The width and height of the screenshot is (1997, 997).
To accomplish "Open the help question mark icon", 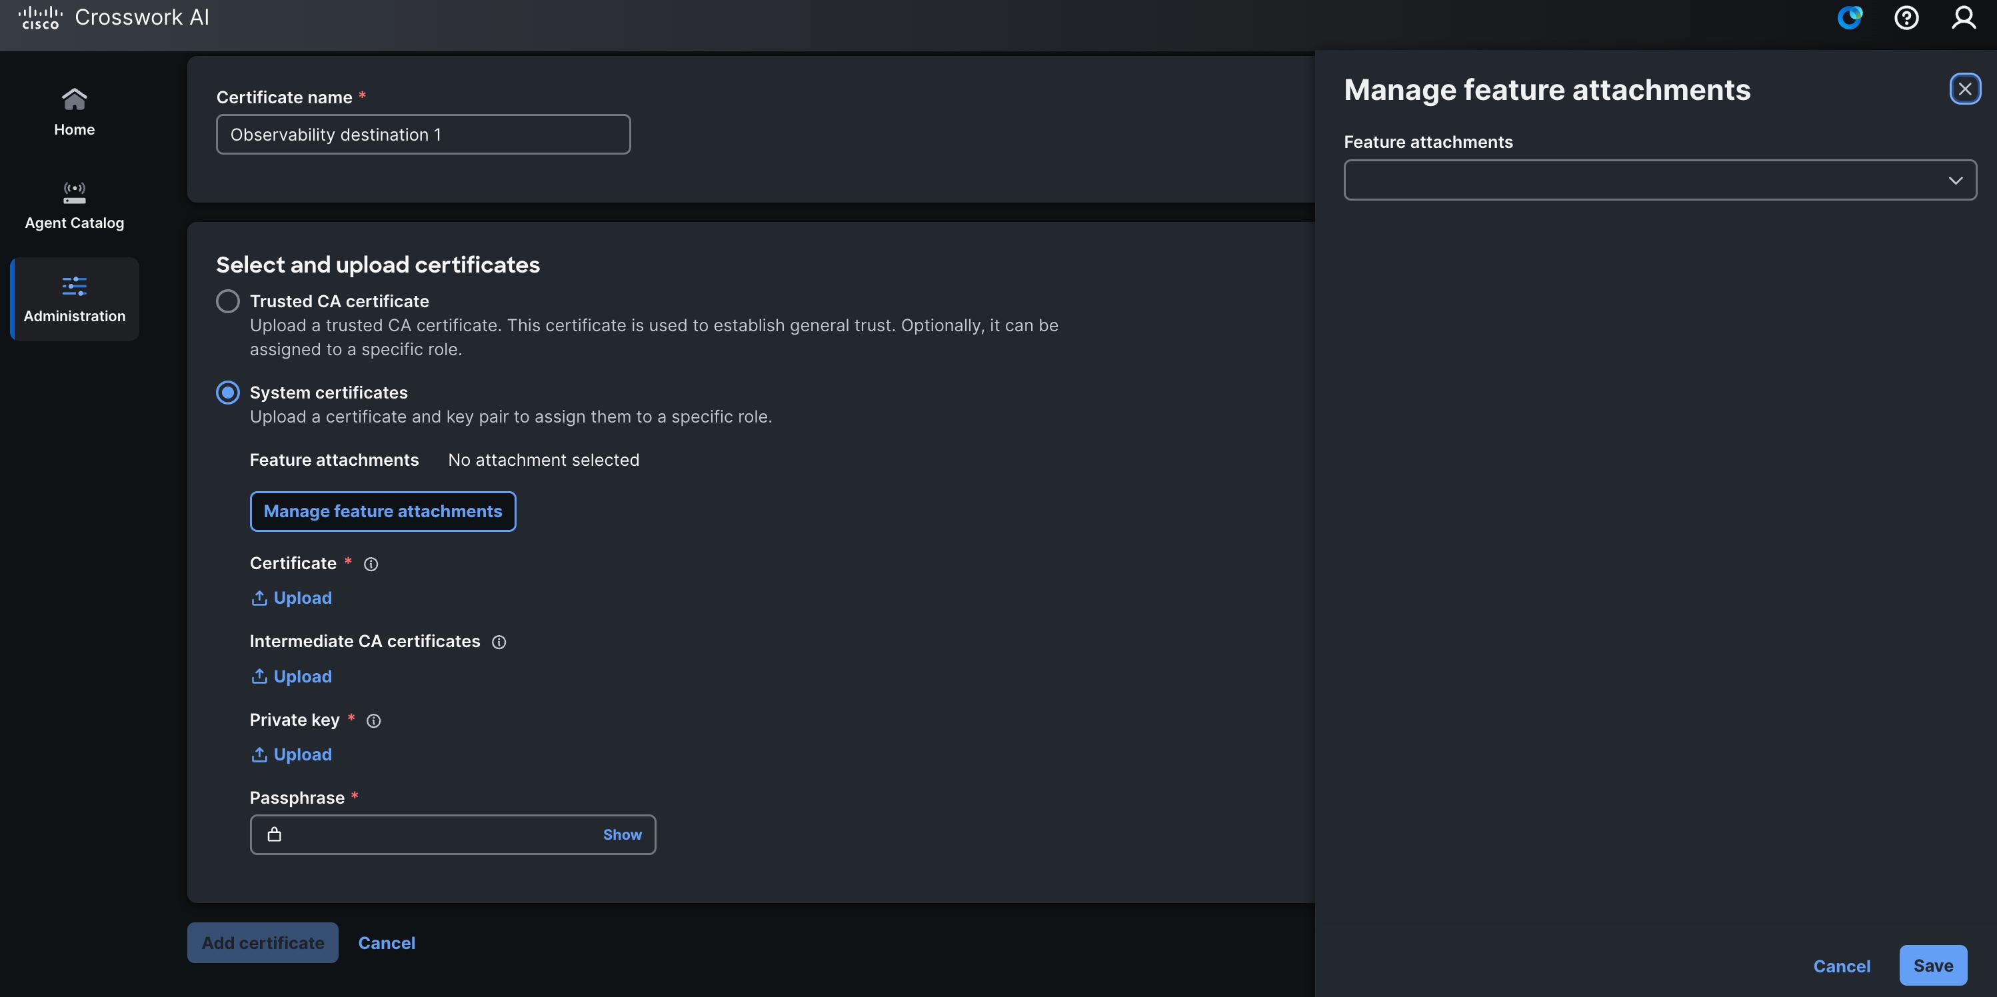I will pyautogui.click(x=1906, y=17).
